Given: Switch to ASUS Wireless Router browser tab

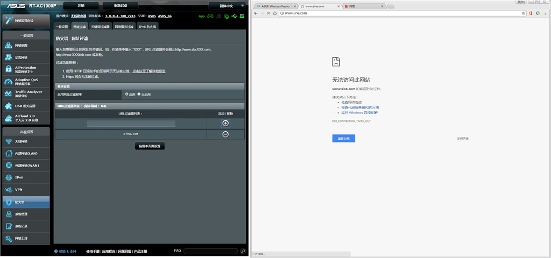Looking at the screenshot, I should (x=275, y=6).
